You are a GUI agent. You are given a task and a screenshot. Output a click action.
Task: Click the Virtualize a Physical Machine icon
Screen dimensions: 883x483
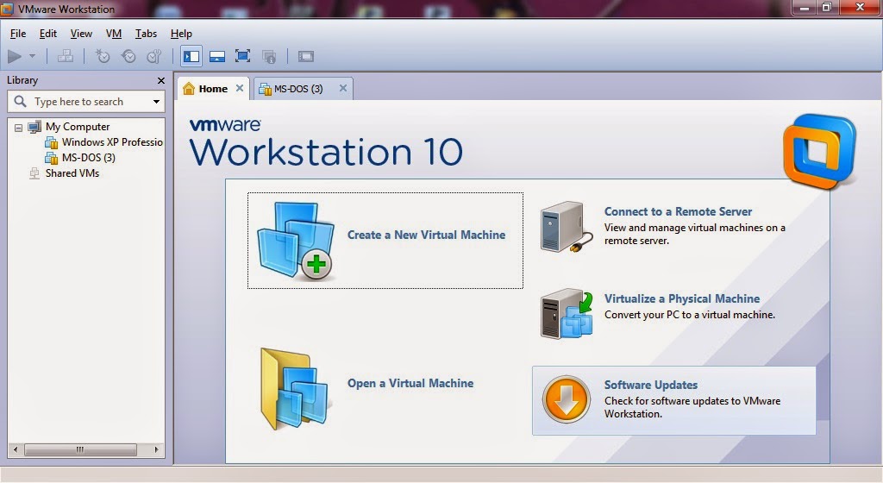coord(567,314)
